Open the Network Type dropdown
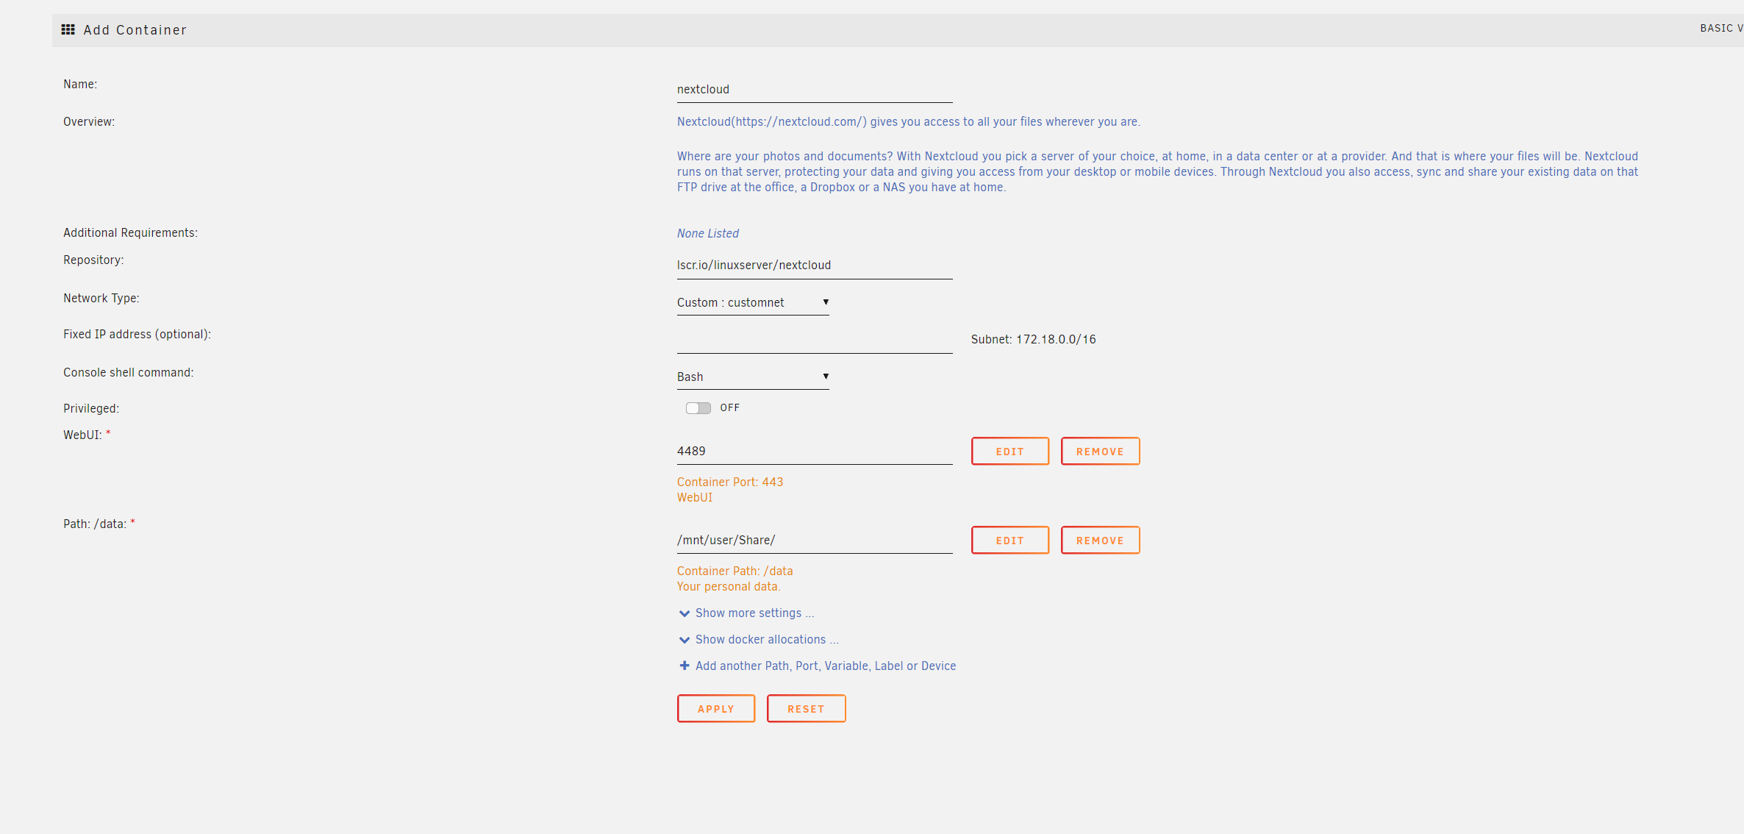 click(x=752, y=302)
